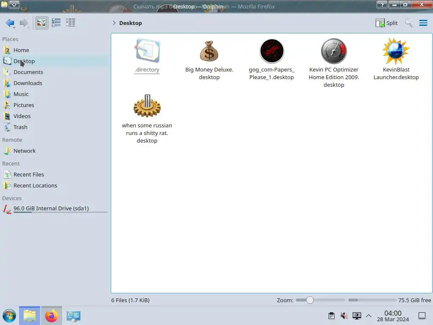Open clock showing 04:00
The image size is (433, 325).
393,316
